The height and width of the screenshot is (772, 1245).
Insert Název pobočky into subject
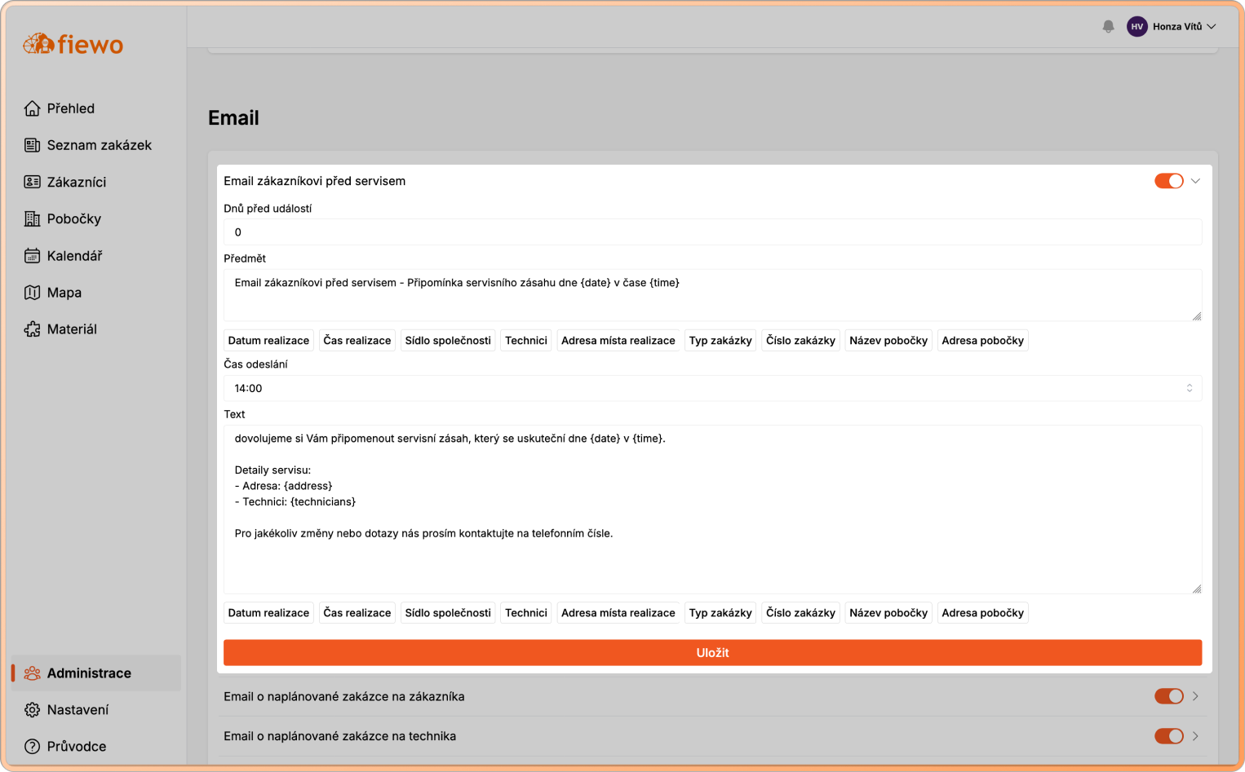pyautogui.click(x=888, y=341)
